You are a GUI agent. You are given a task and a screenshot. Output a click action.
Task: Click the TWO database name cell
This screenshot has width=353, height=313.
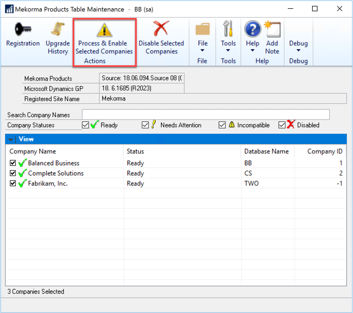tap(251, 183)
